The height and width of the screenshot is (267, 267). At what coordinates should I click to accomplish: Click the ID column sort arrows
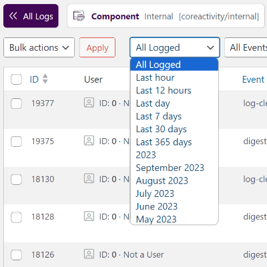[45, 79]
